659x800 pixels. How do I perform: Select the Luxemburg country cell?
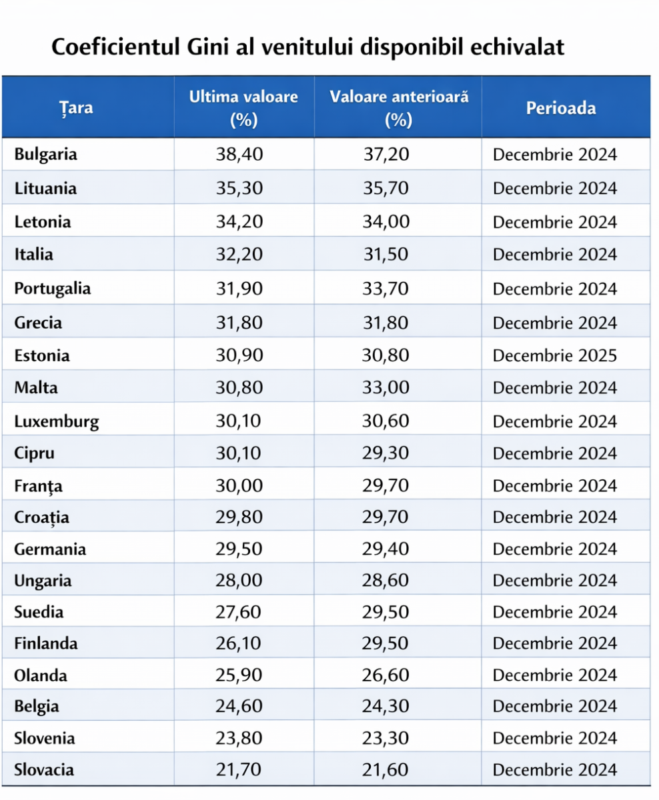pos(57,421)
